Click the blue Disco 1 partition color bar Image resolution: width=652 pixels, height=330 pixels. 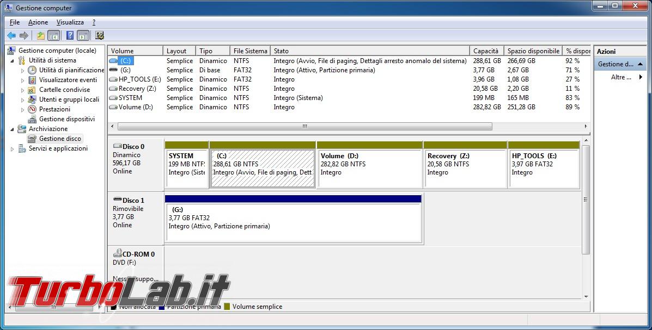coord(293,199)
